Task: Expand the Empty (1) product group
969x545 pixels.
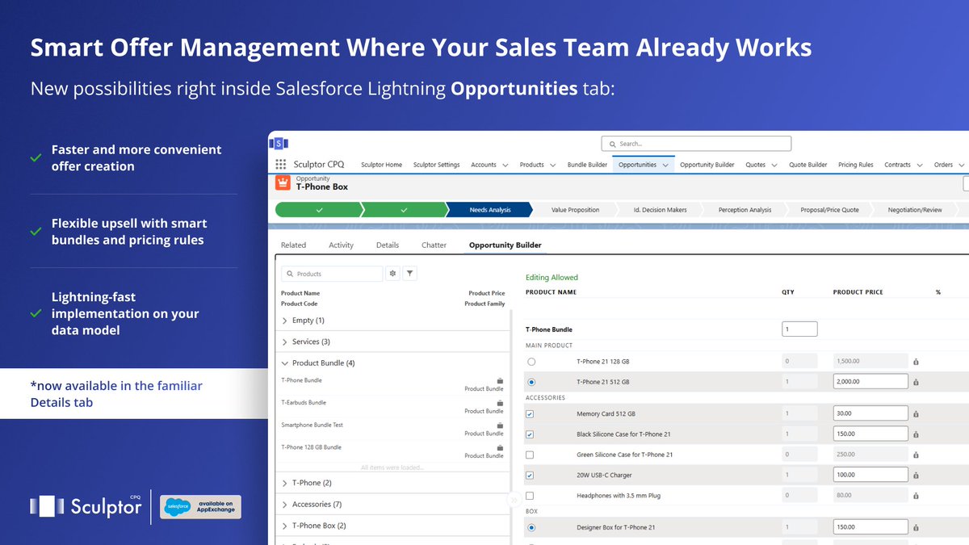Action: [x=285, y=321]
